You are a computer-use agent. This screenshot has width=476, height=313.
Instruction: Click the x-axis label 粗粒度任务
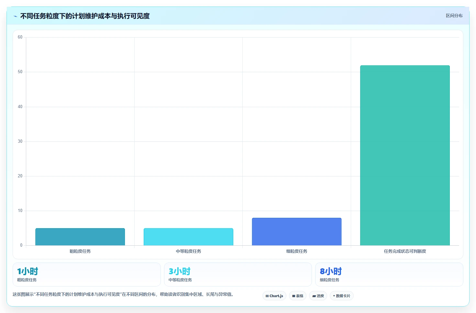click(80, 251)
